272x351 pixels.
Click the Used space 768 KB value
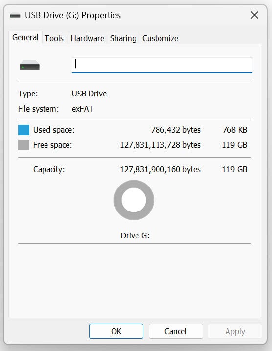[x=235, y=130]
